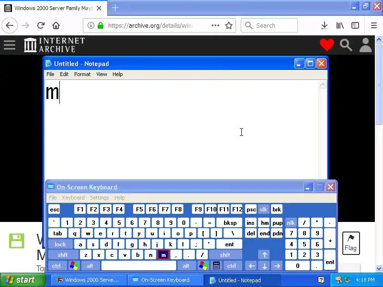Open Notepad Edit menu
This screenshot has height=287, width=383.
[x=64, y=74]
